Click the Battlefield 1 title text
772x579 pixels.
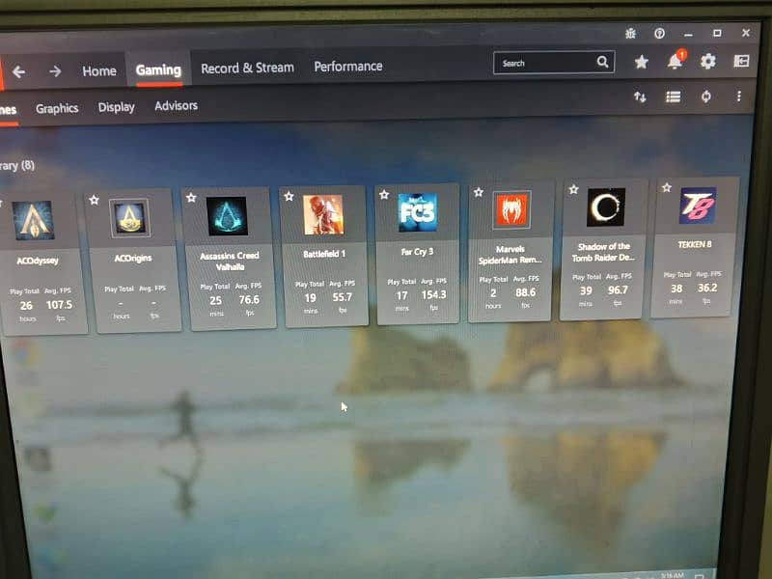click(x=324, y=254)
